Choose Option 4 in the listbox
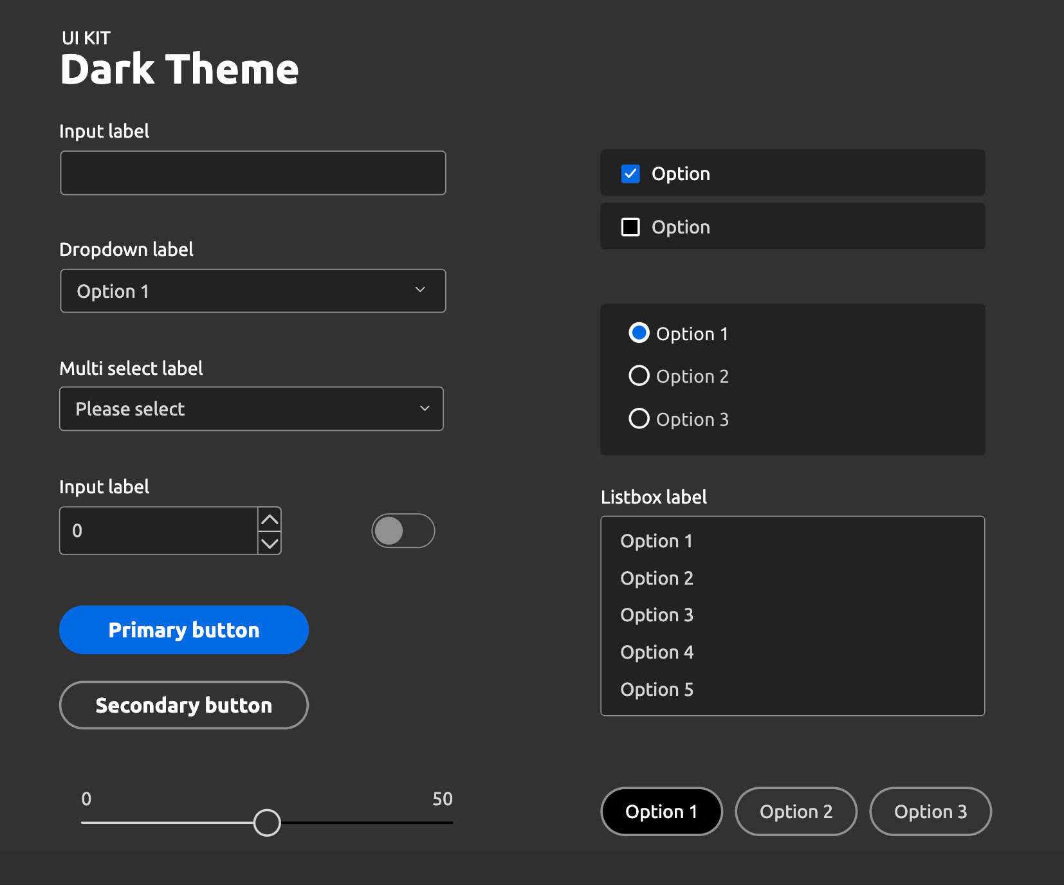The width and height of the screenshot is (1064, 885). pyautogui.click(x=657, y=652)
